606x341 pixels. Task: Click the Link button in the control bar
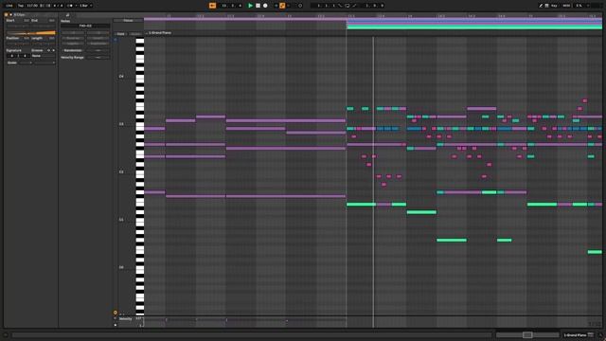9,6
